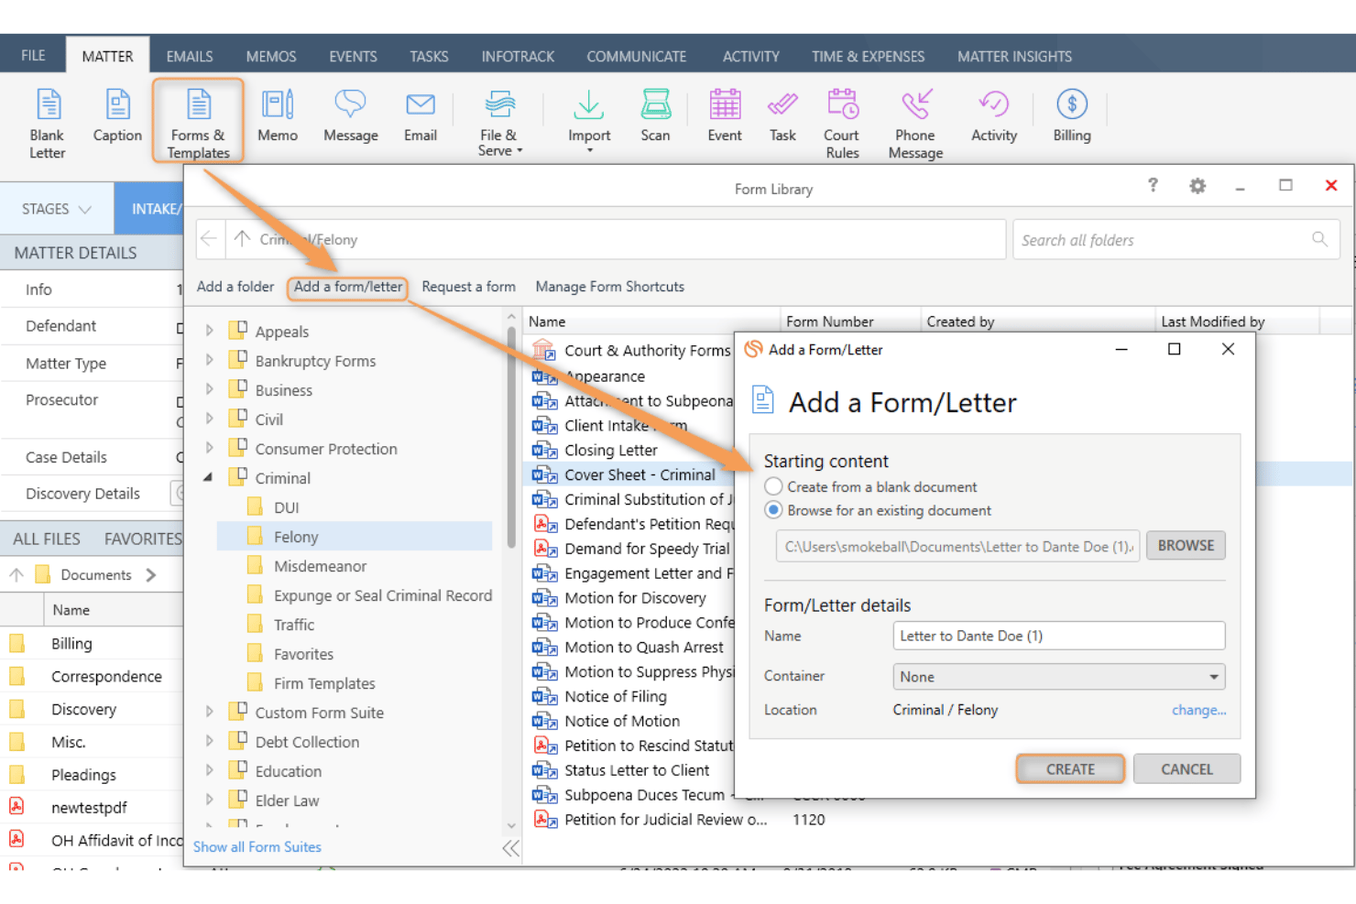
Task: Open the newtestpdf PDF file
Action: click(89, 807)
